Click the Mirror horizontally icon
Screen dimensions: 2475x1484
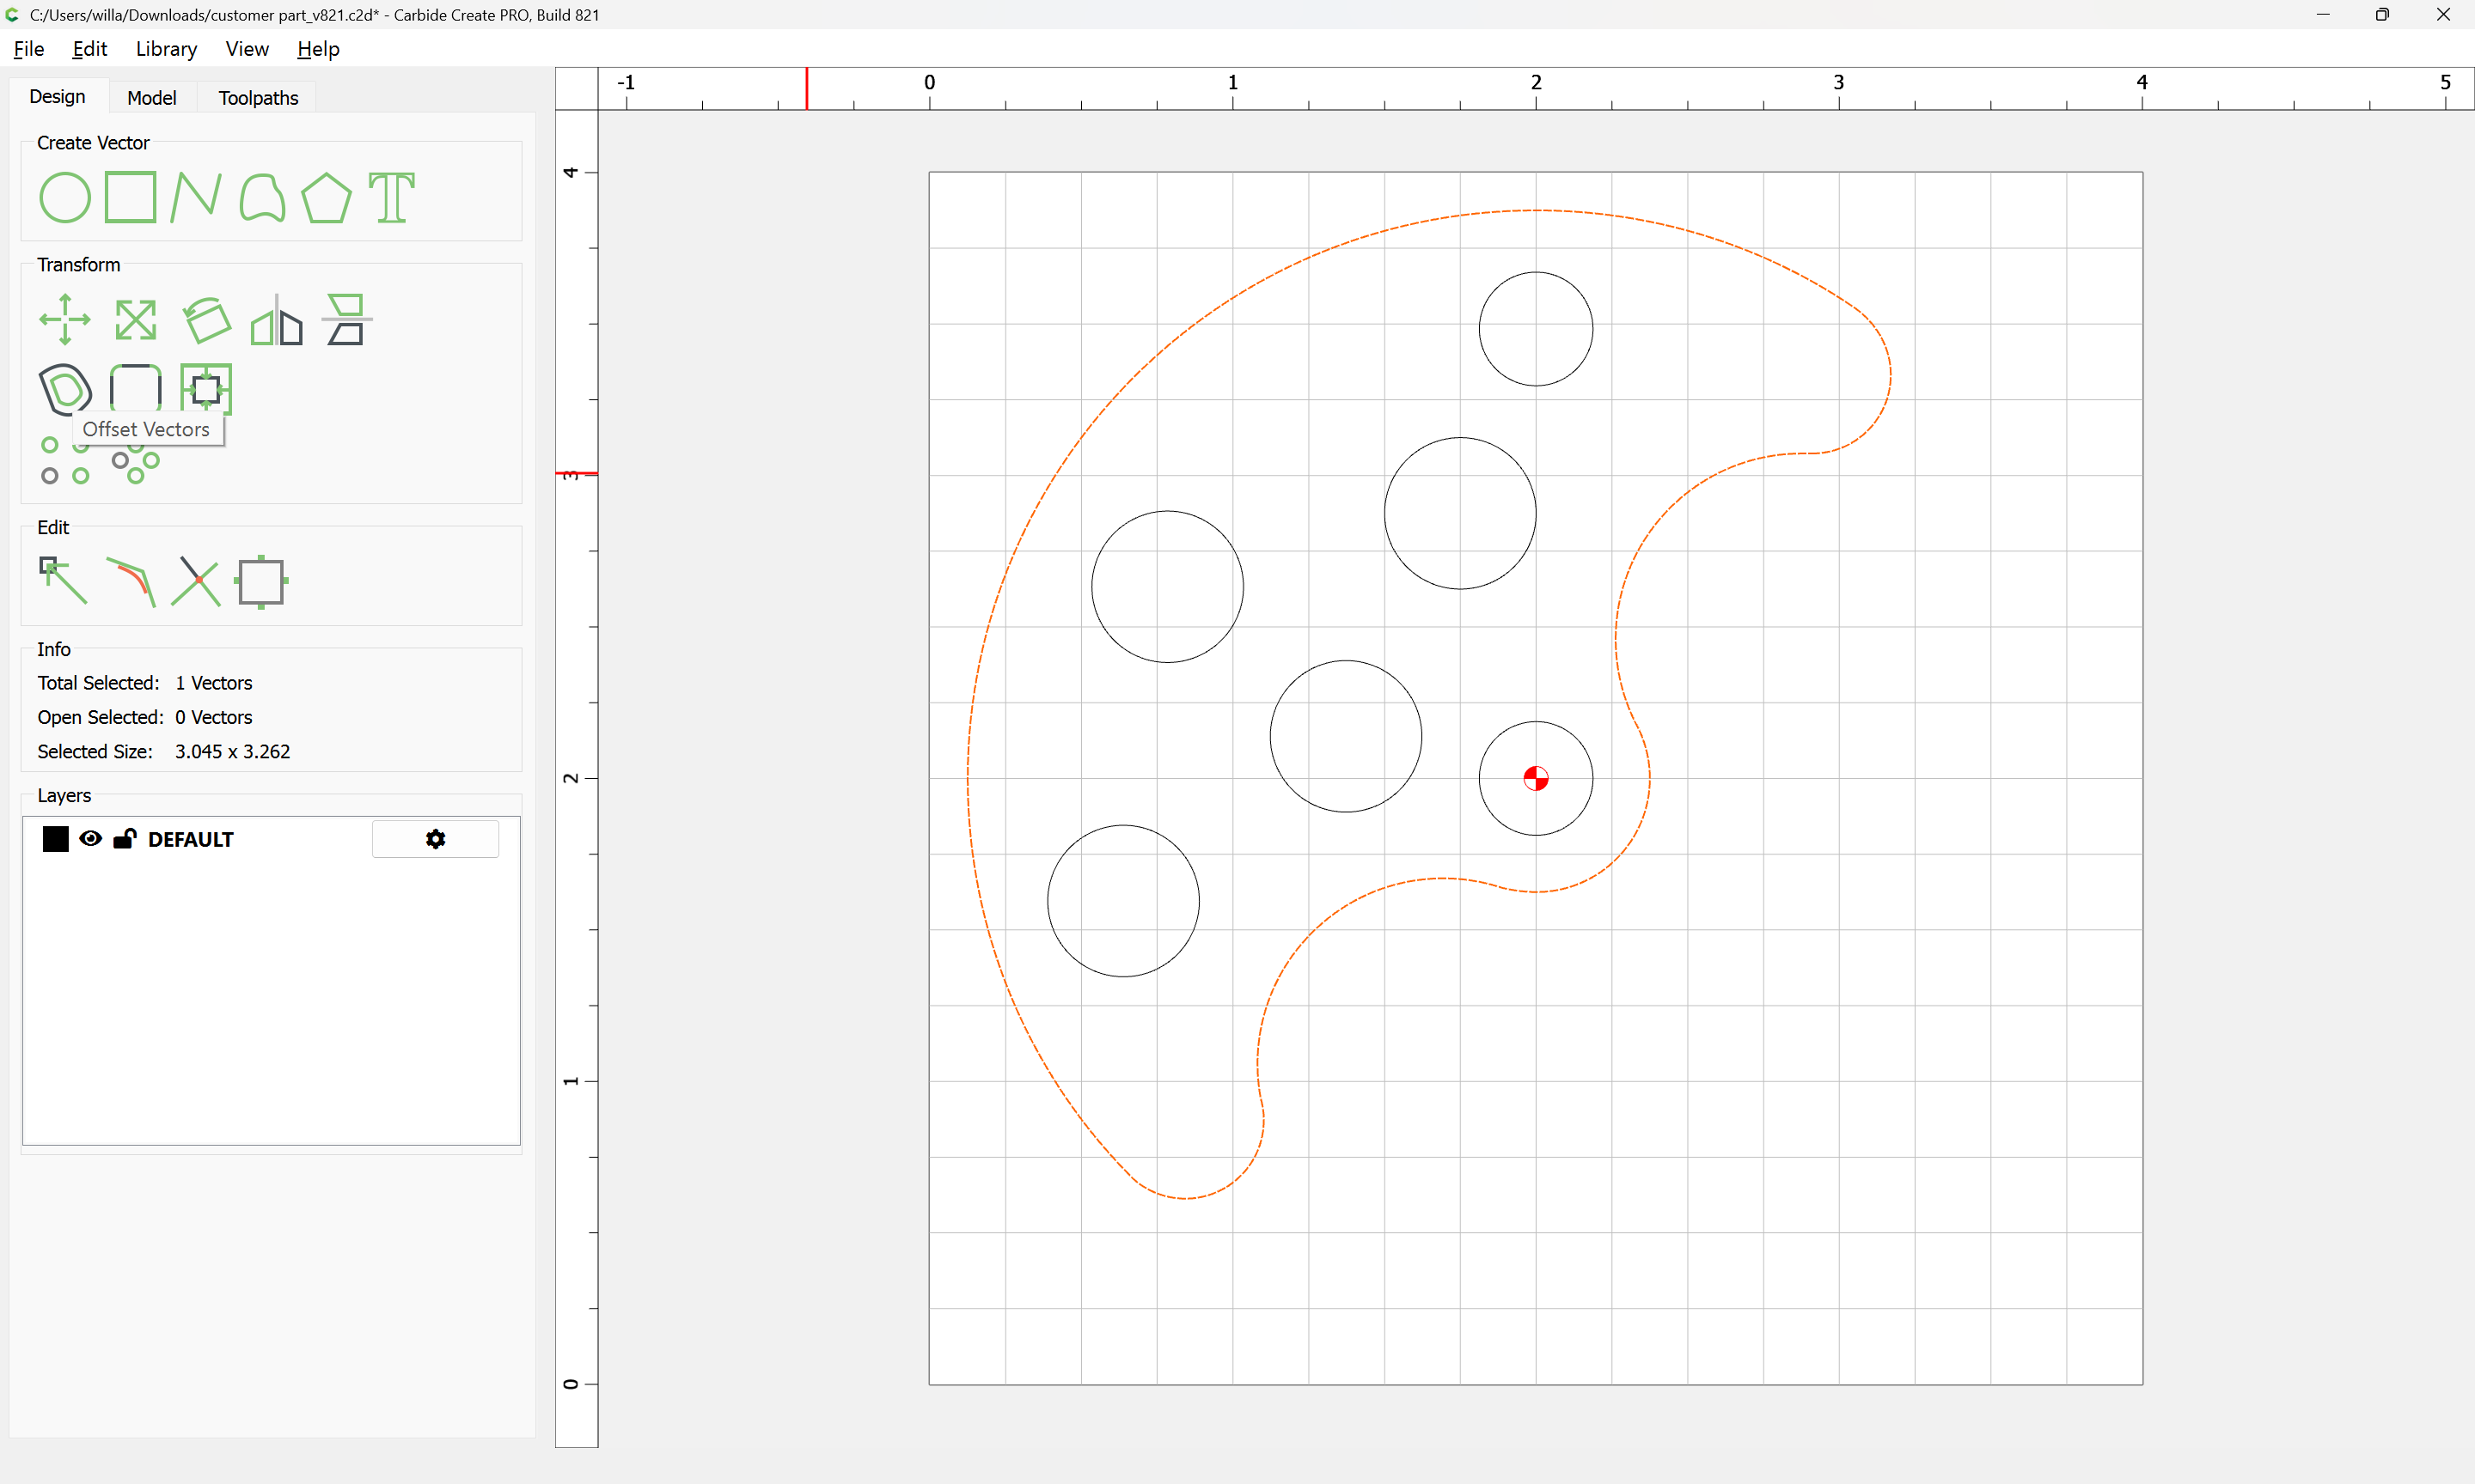(276, 320)
